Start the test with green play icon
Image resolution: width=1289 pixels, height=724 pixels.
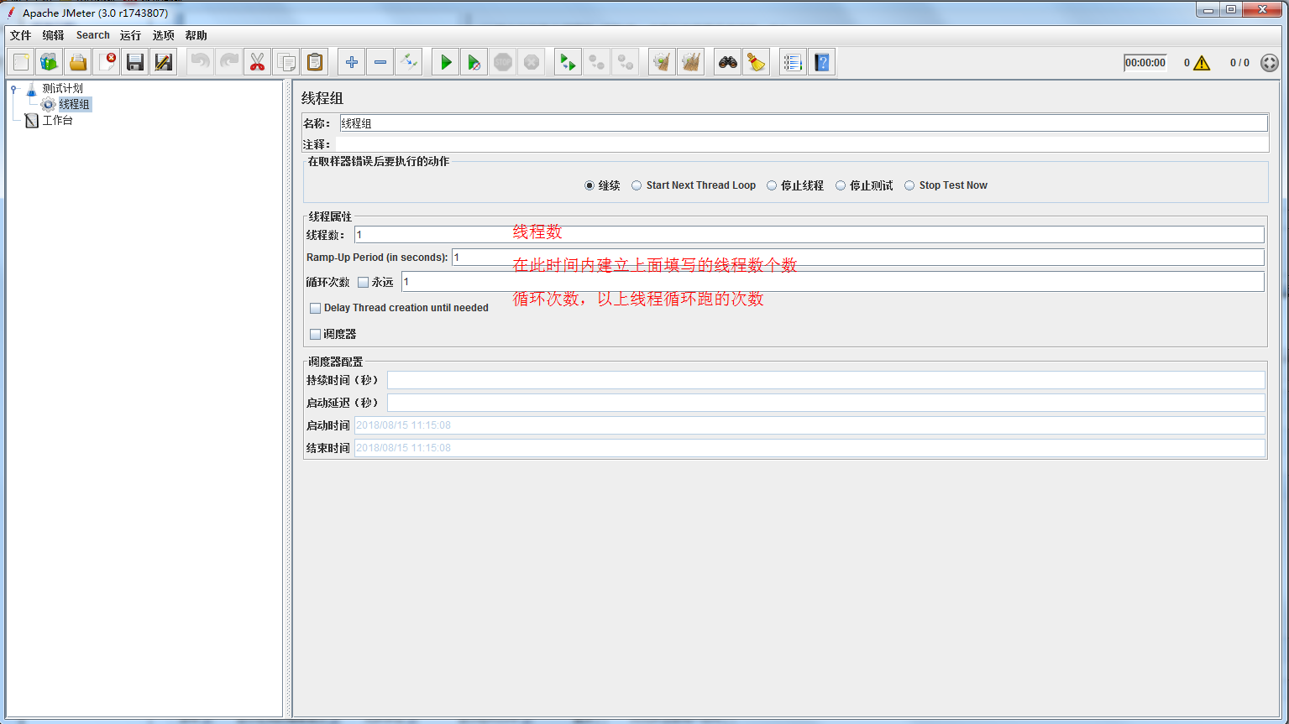[446, 62]
